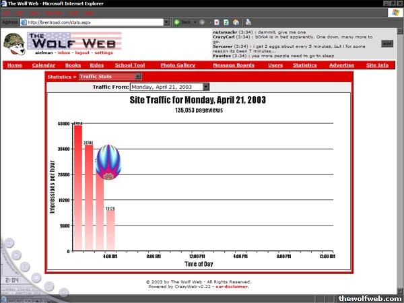Open the Message Boards menu item
This screenshot has width=404, height=303.
pos(233,65)
